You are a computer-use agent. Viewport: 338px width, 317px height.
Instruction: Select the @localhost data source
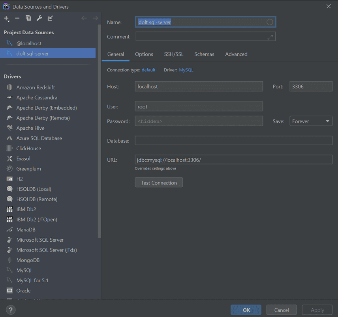(48, 43)
